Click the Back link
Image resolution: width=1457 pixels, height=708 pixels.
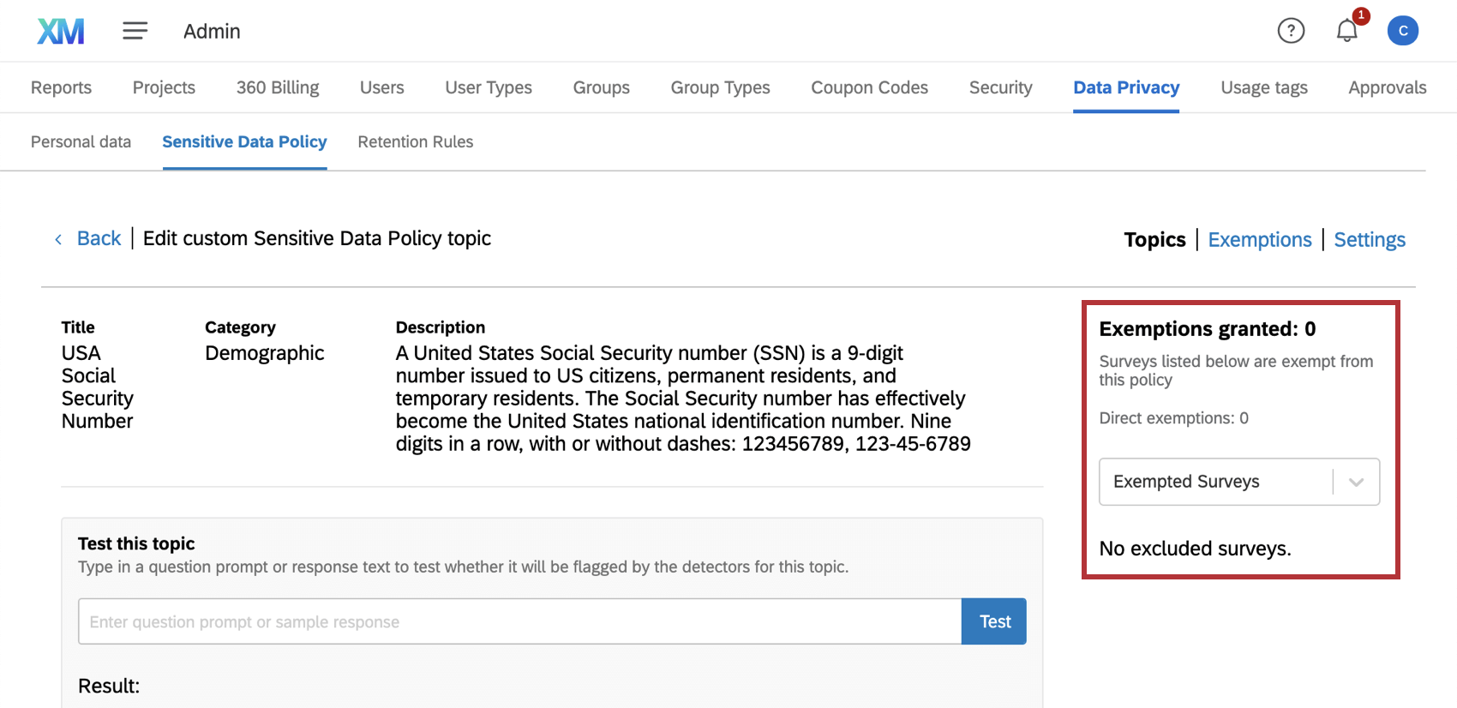[x=99, y=238]
